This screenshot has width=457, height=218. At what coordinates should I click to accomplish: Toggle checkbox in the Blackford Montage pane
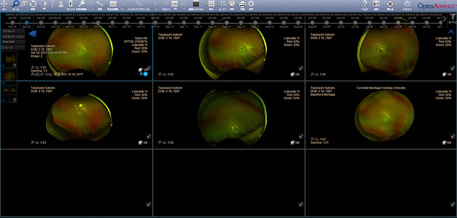pyautogui.click(x=452, y=136)
